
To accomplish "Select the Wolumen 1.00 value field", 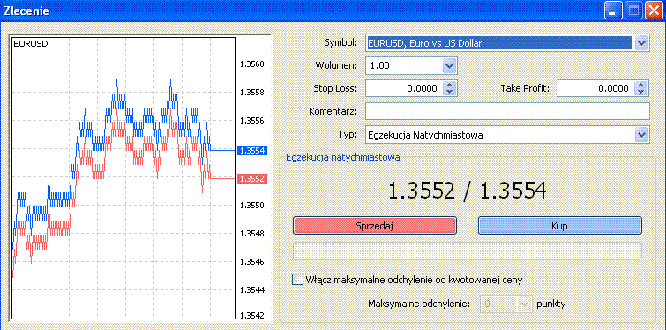I will [404, 66].
